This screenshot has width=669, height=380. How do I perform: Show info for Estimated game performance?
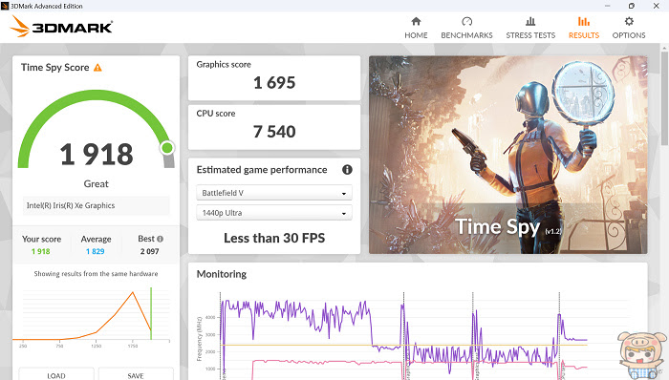(x=347, y=170)
